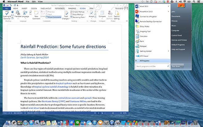Switch to the REFERENCES tab
Screen dimensions: 203x127
click(60, 8)
